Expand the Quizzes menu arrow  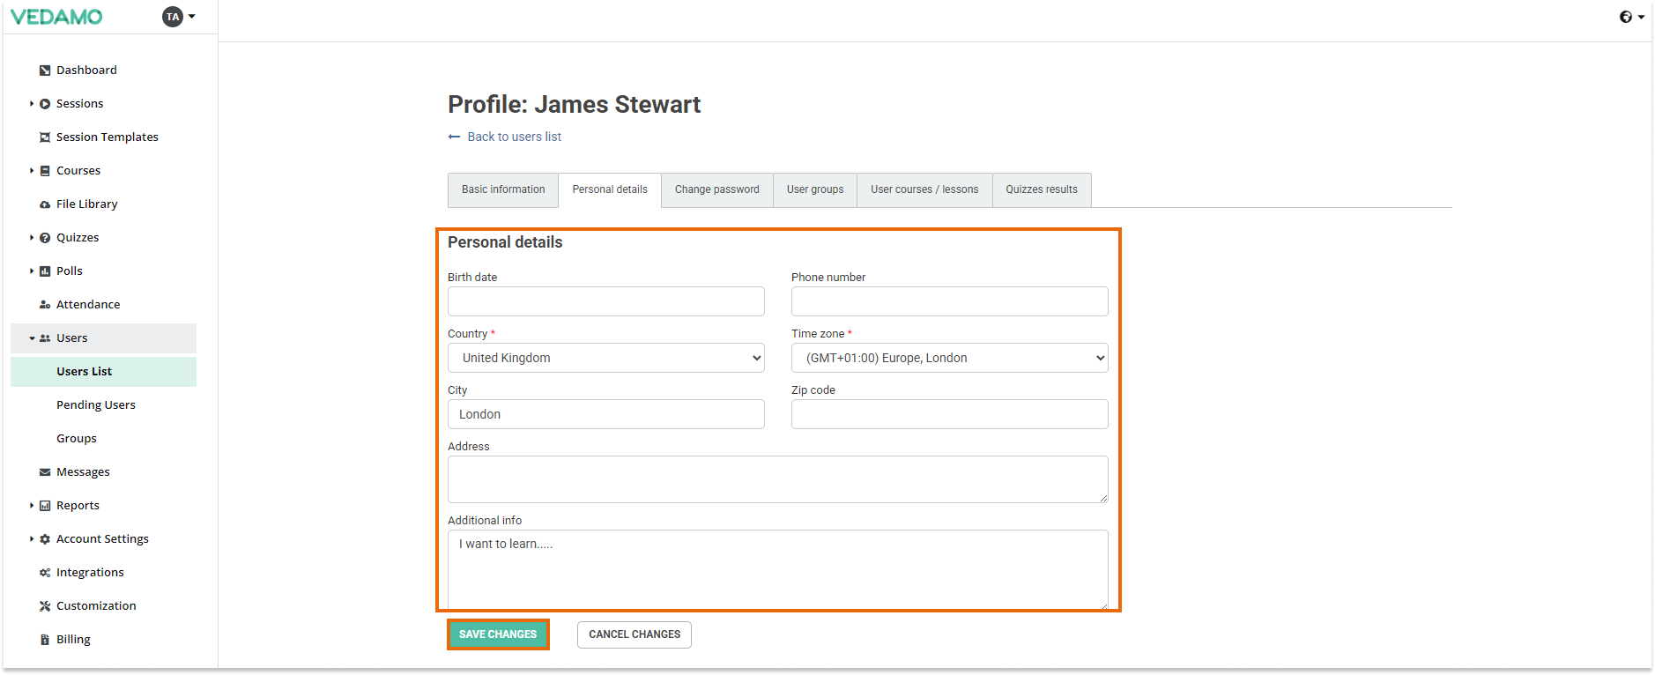(x=32, y=238)
